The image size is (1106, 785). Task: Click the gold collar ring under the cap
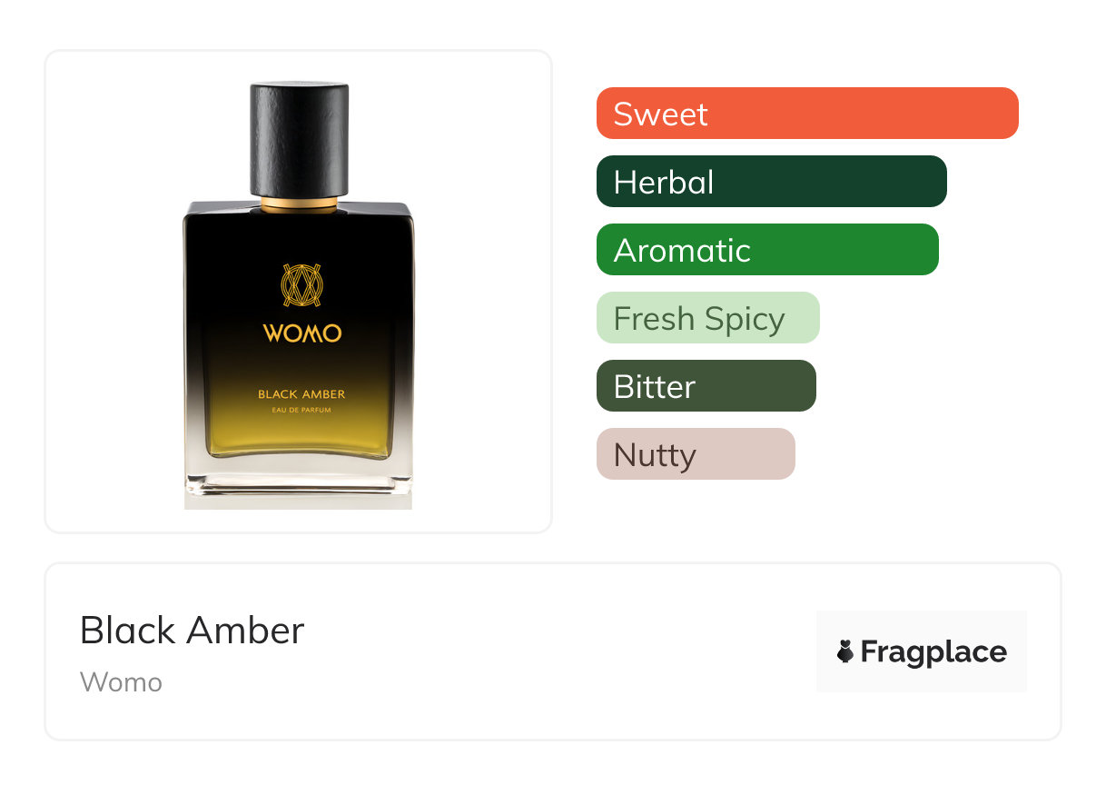[x=300, y=204]
